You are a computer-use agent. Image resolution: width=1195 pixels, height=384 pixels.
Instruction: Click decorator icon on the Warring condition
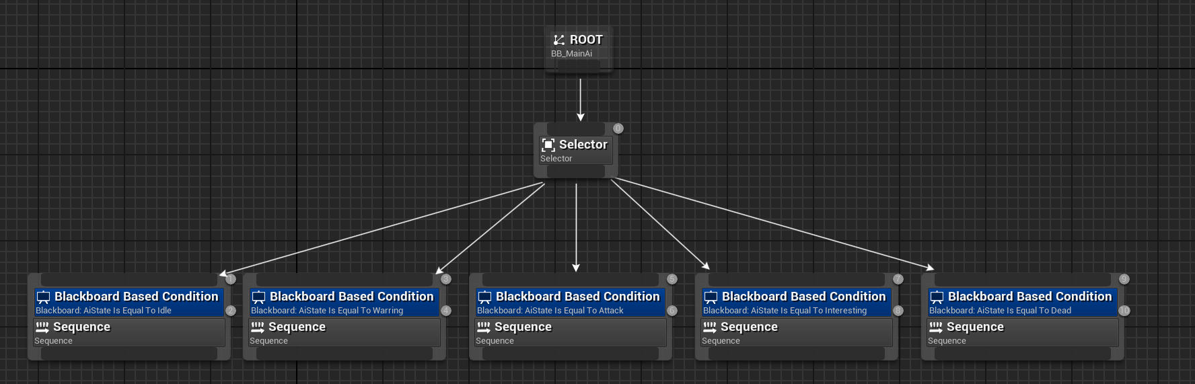click(258, 297)
